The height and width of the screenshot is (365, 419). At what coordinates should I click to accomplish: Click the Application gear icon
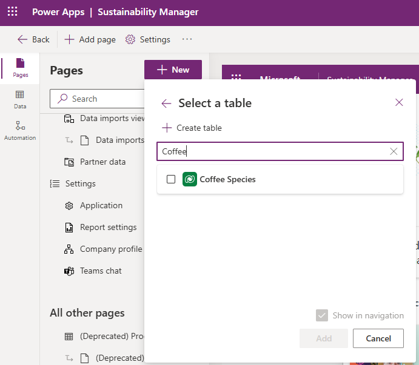(x=69, y=206)
